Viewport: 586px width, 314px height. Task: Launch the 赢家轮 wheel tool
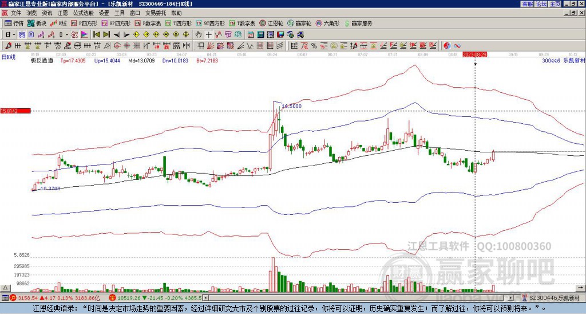pos(299,23)
